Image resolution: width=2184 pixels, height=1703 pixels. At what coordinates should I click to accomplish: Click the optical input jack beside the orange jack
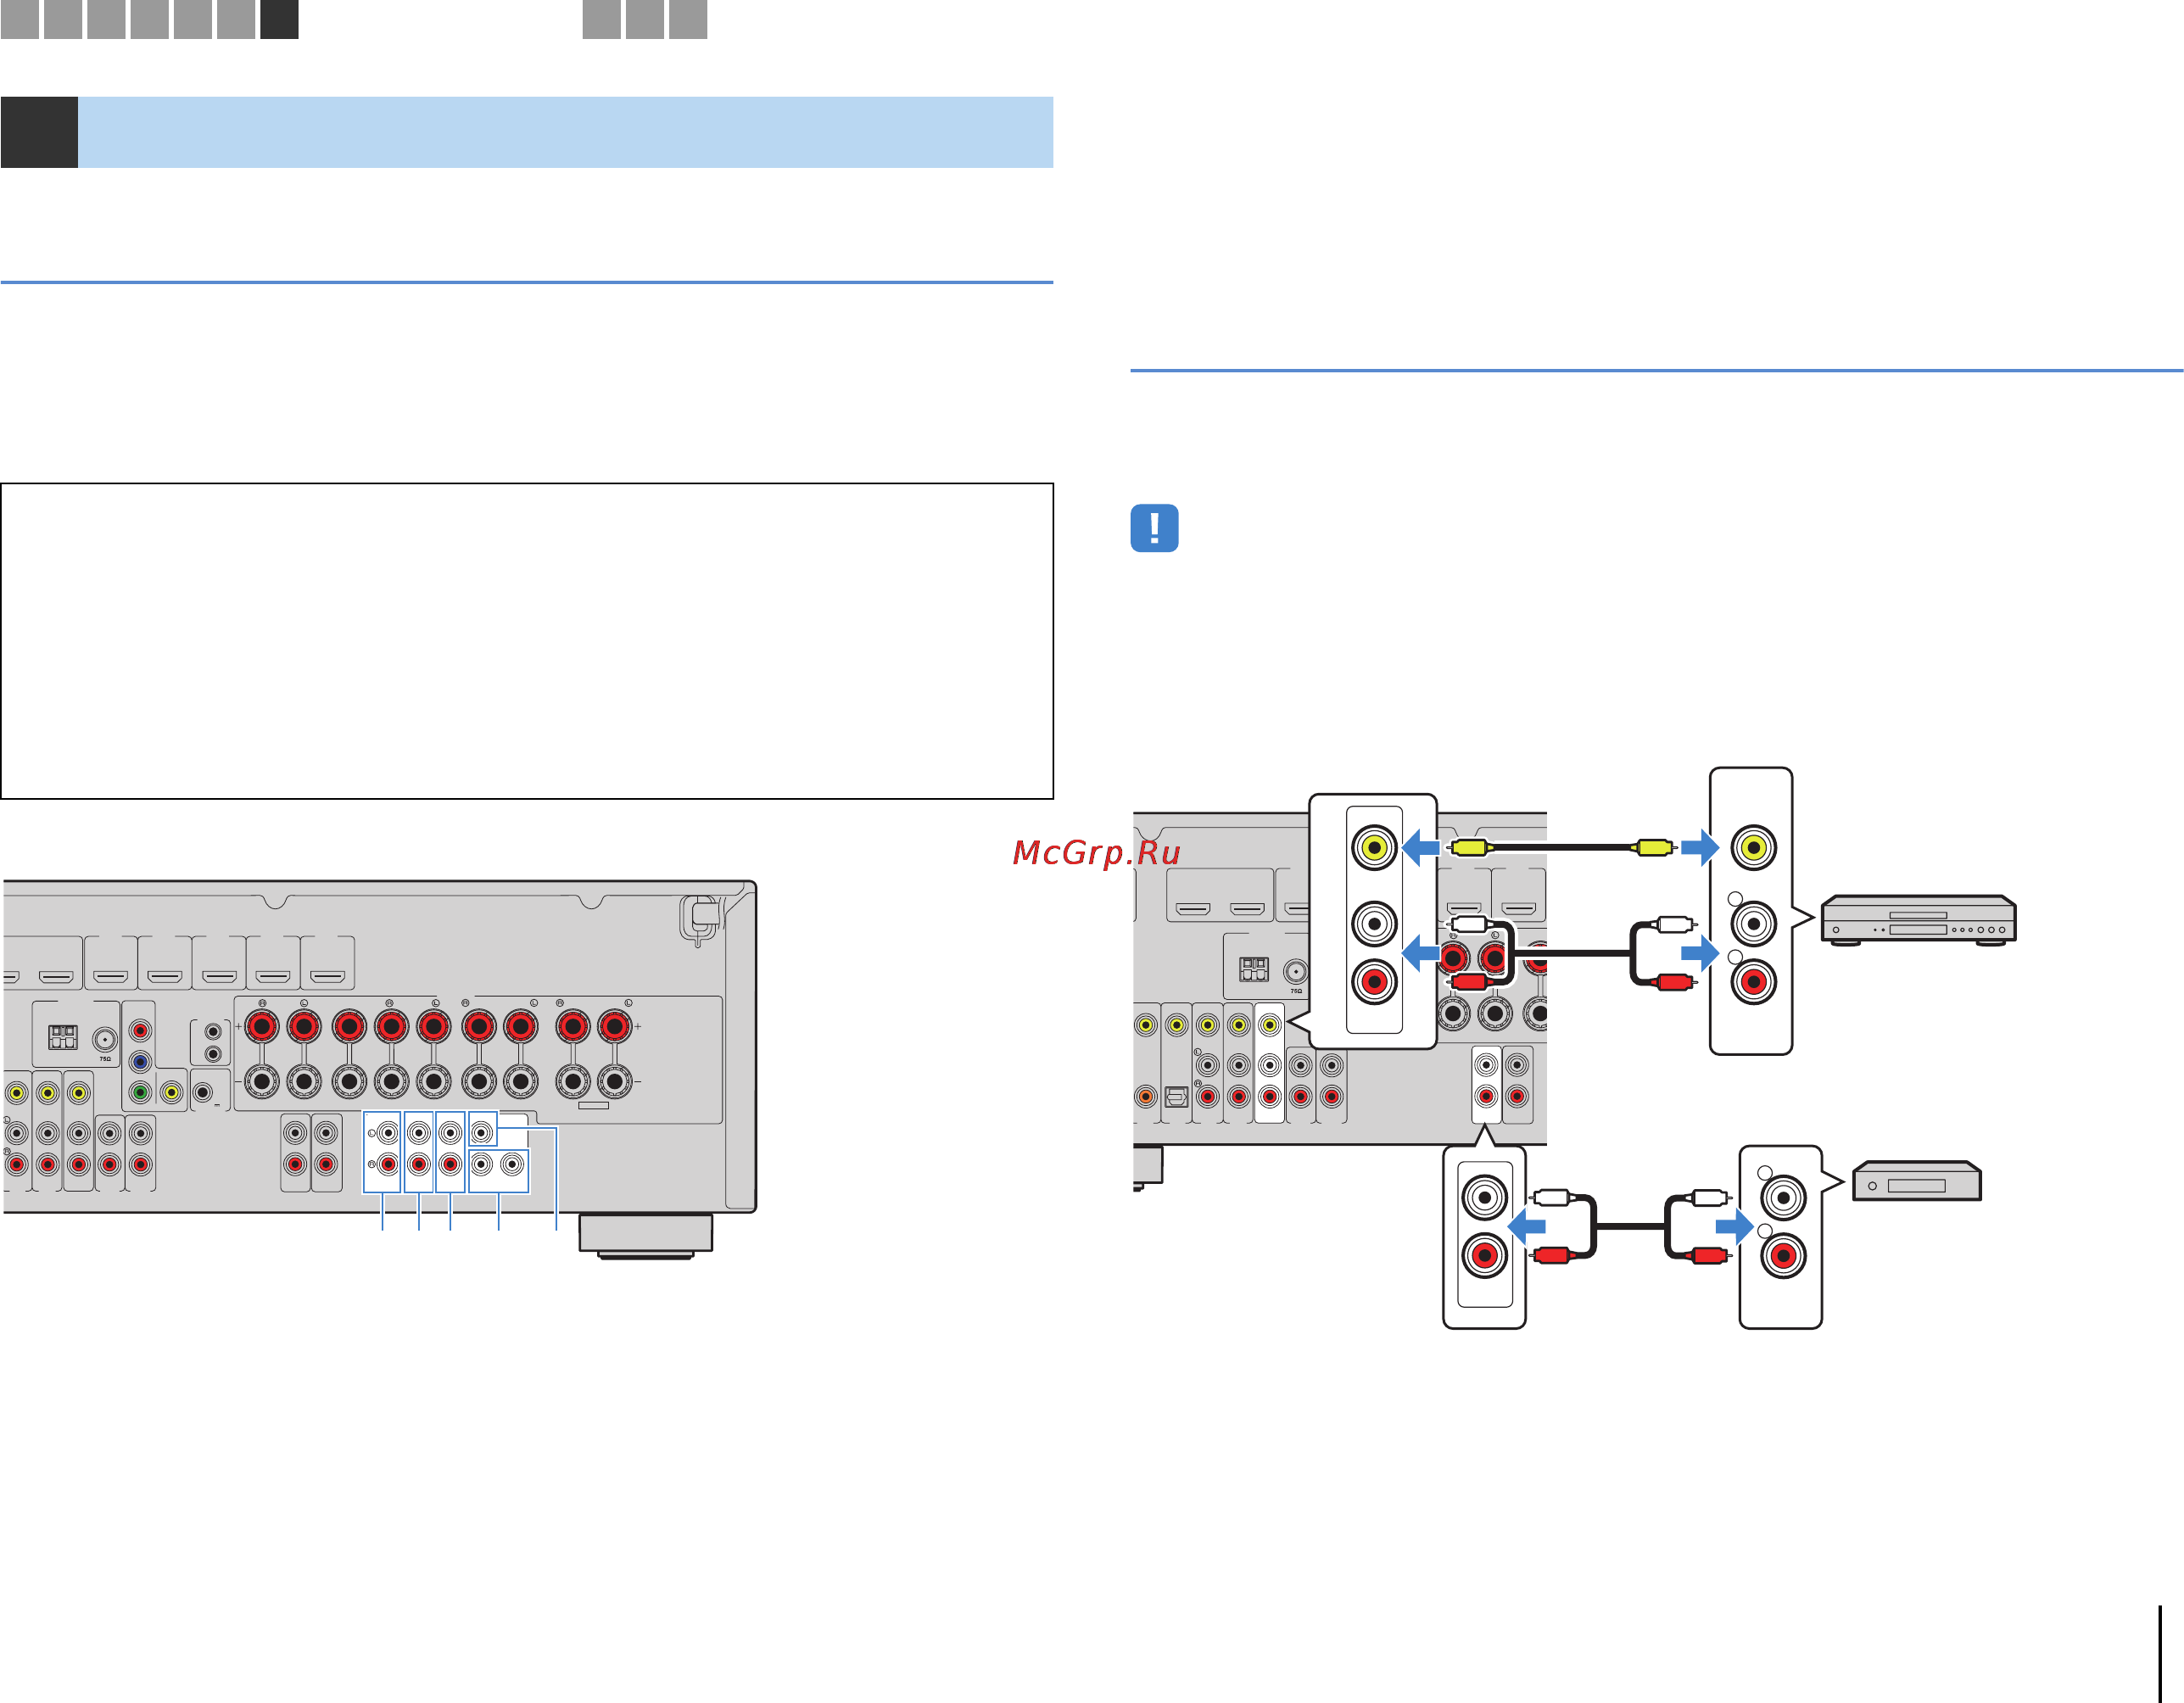pos(1176,1097)
